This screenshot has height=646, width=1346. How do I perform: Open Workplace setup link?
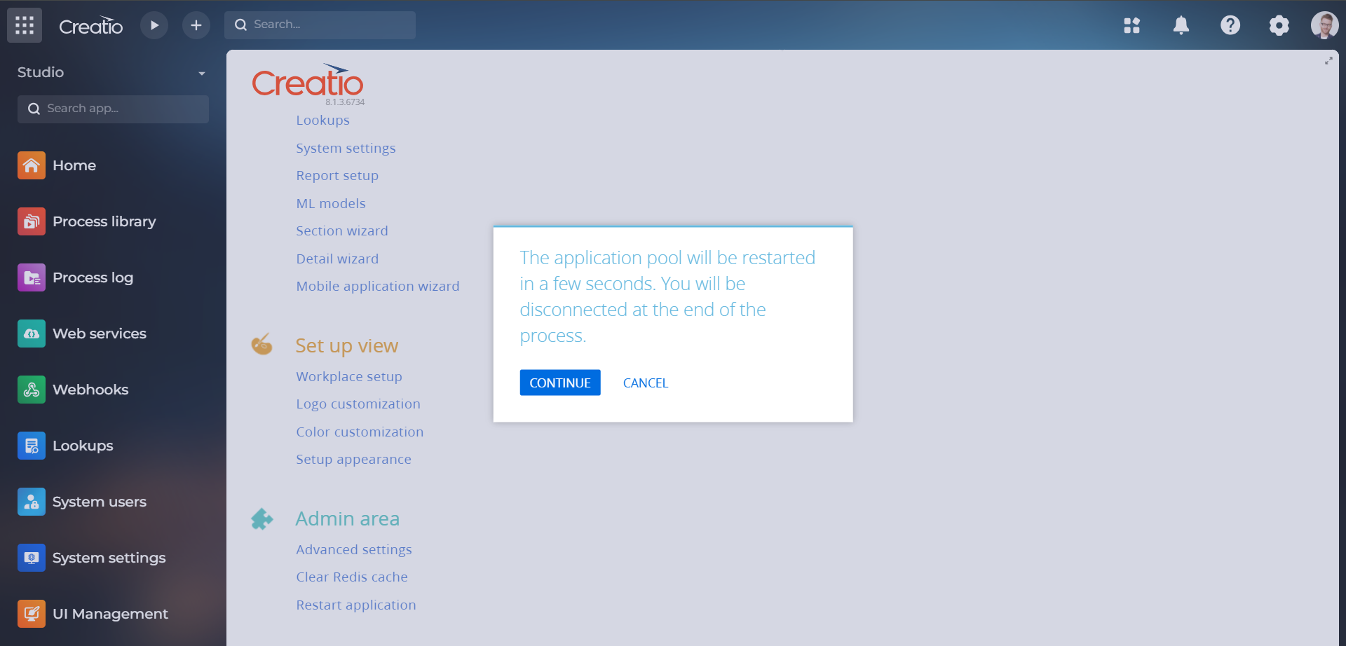point(349,377)
